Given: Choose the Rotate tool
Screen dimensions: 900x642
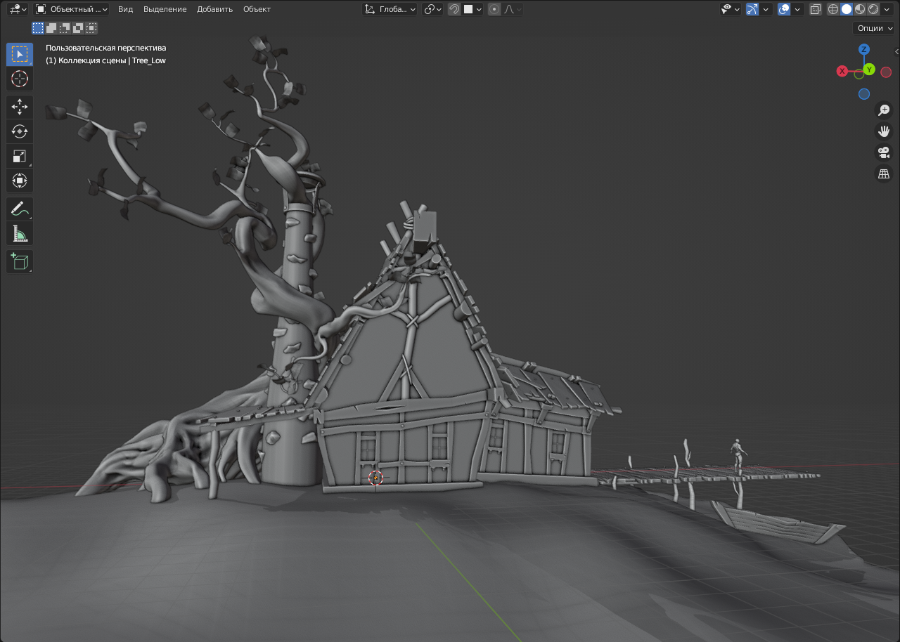Looking at the screenshot, I should coord(20,131).
